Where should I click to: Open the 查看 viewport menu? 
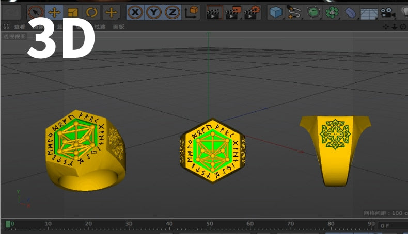[20, 27]
